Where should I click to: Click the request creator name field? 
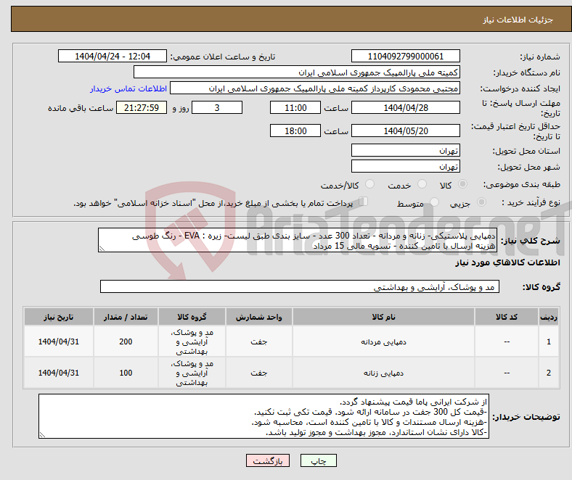click(x=315, y=88)
